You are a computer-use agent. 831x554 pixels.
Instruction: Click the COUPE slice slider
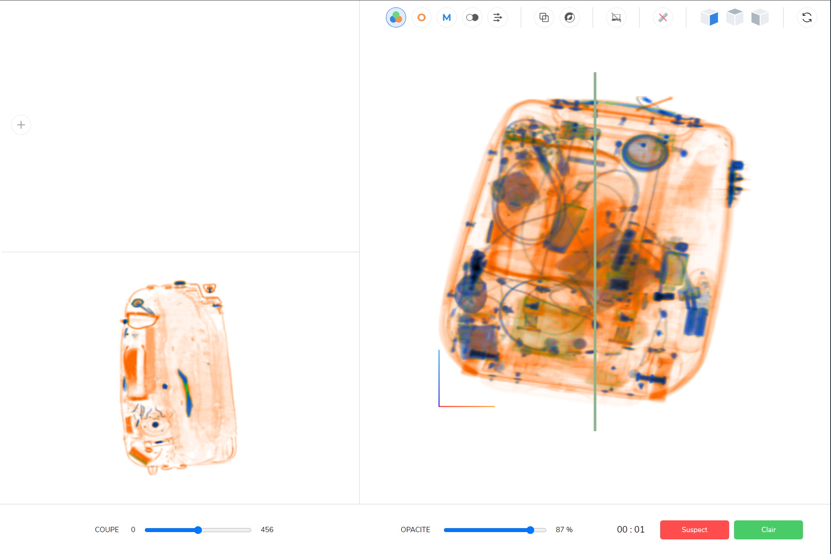[198, 530]
